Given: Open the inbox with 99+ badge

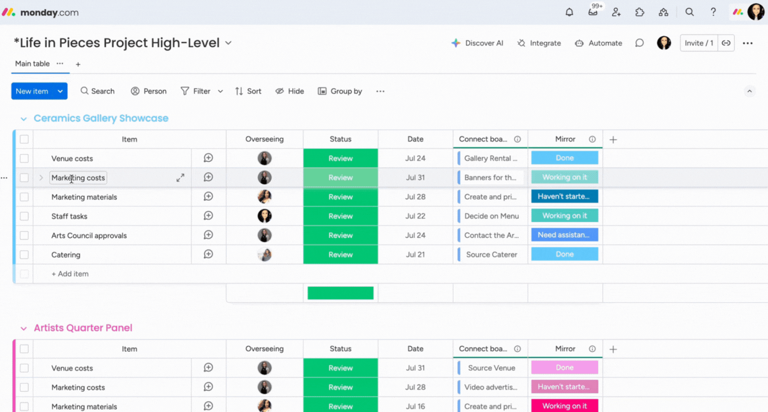Looking at the screenshot, I should 593,12.
